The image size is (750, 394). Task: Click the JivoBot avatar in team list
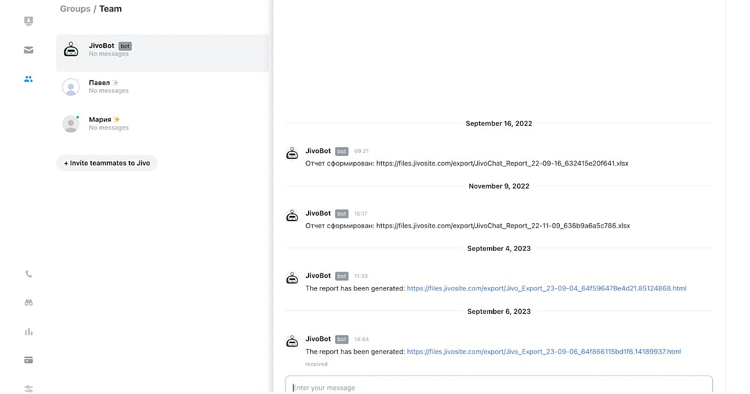(x=71, y=50)
